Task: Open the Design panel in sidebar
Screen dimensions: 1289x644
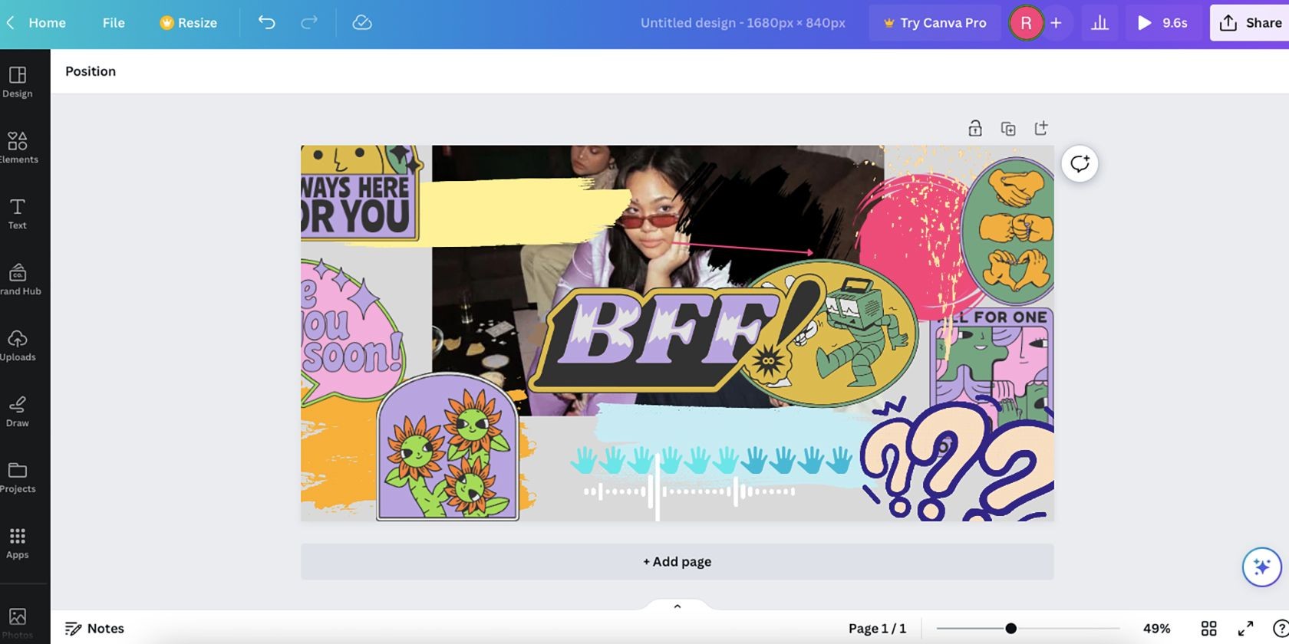Action: pos(18,82)
